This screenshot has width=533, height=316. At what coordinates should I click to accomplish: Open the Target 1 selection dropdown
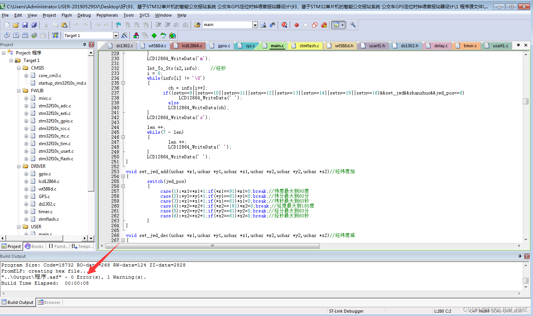[x=116, y=36]
